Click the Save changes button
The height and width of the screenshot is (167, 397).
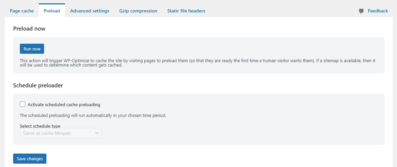(30, 159)
